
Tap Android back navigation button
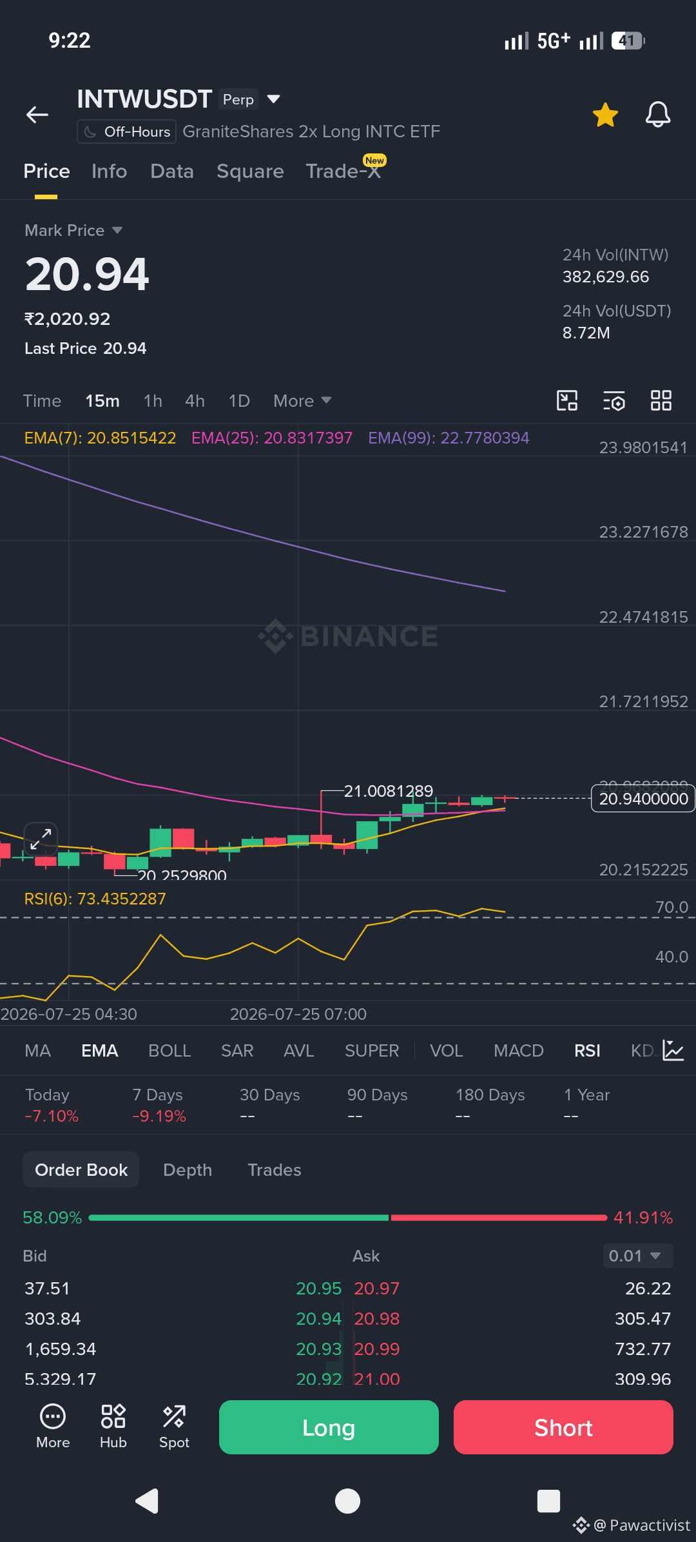(148, 1501)
